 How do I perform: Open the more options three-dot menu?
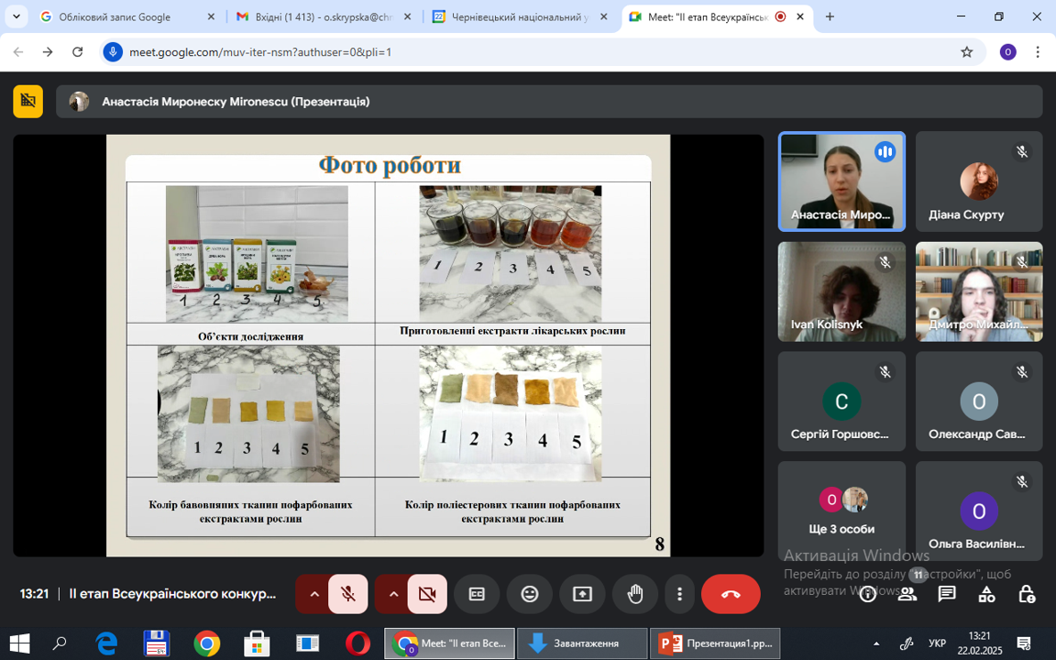[679, 594]
